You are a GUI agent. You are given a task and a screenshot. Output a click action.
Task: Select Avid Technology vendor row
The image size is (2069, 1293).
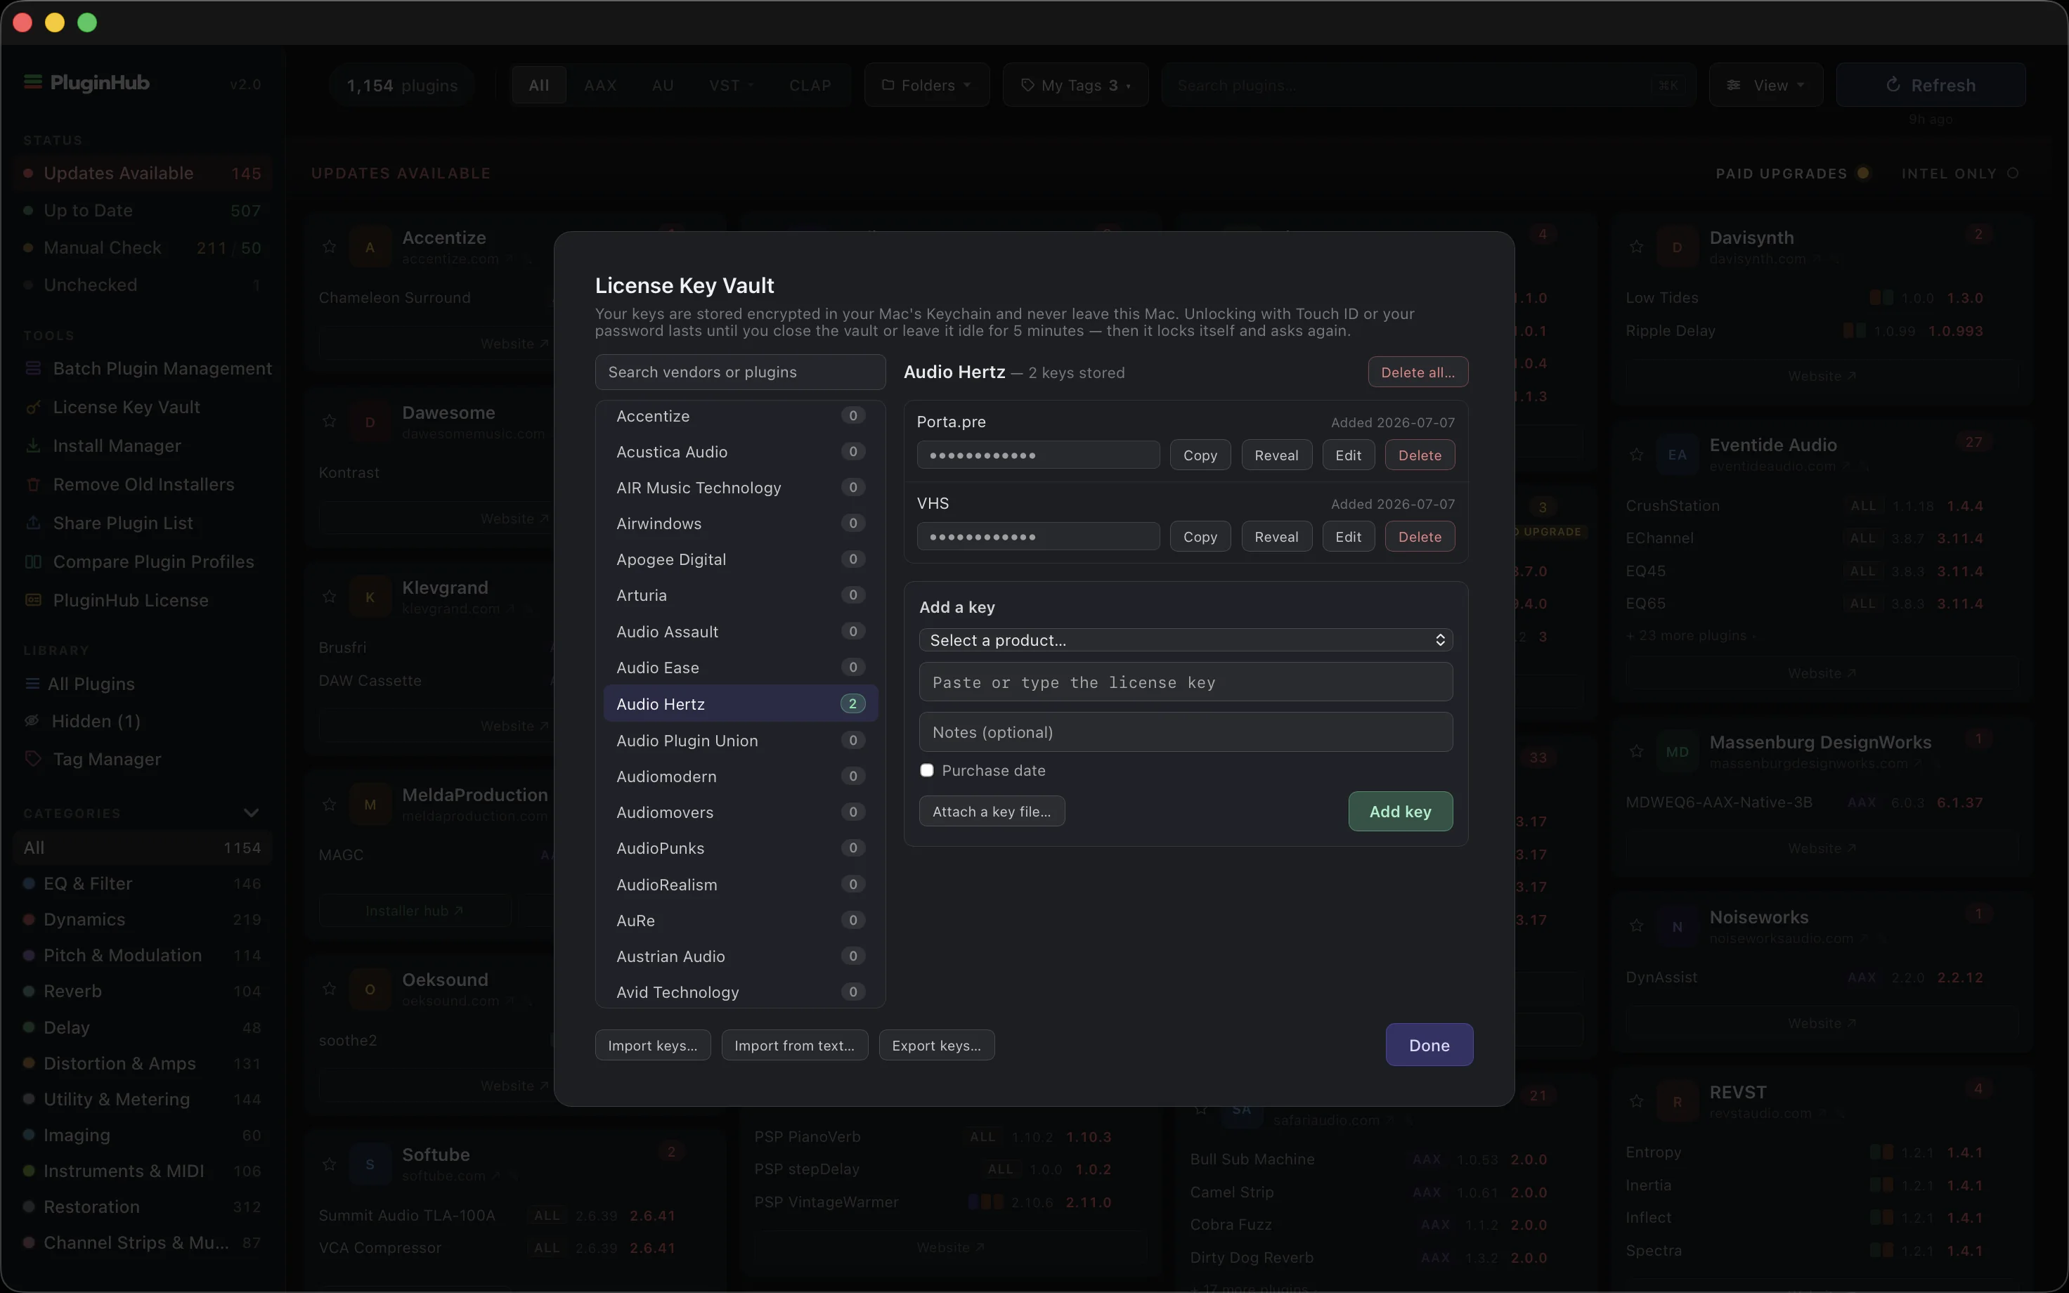741,992
